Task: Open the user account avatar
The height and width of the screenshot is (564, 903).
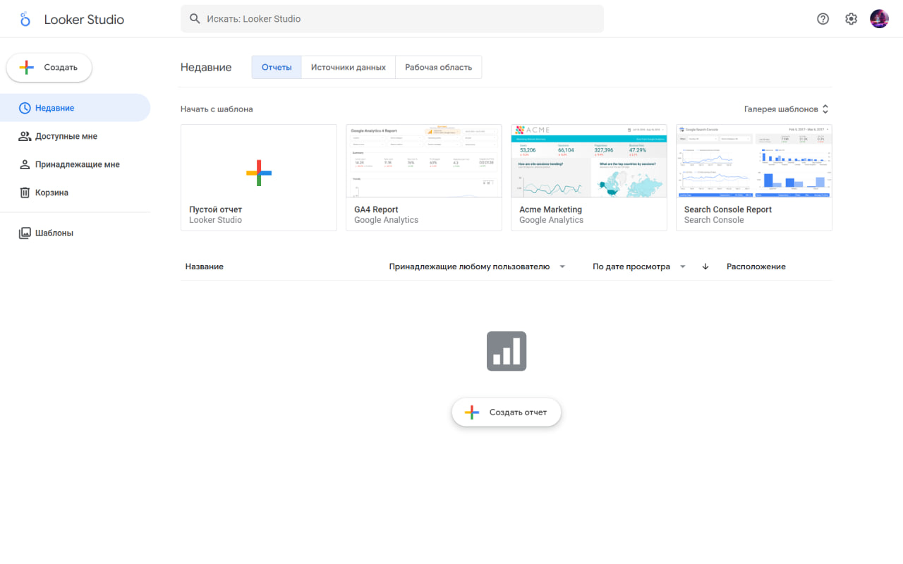Action: (x=879, y=19)
